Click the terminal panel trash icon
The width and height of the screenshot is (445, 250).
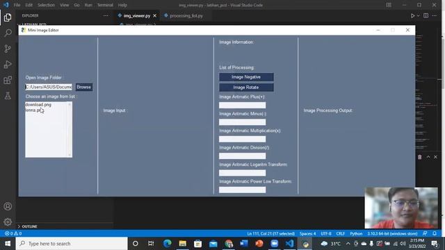coord(420,157)
